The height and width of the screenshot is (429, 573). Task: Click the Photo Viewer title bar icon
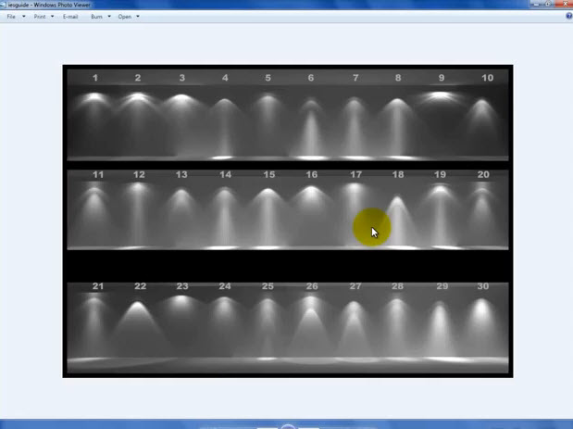click(3, 5)
